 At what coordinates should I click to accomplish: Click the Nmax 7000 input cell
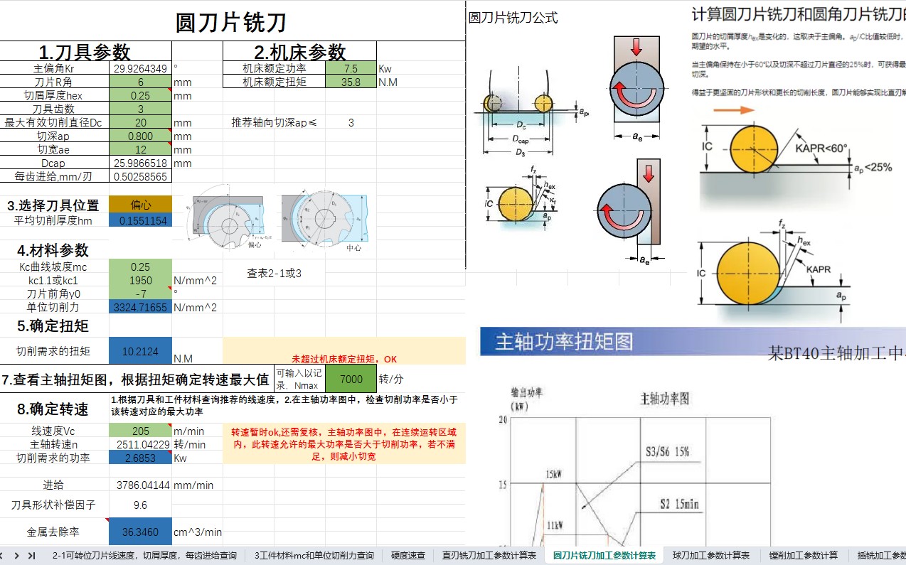[351, 380]
